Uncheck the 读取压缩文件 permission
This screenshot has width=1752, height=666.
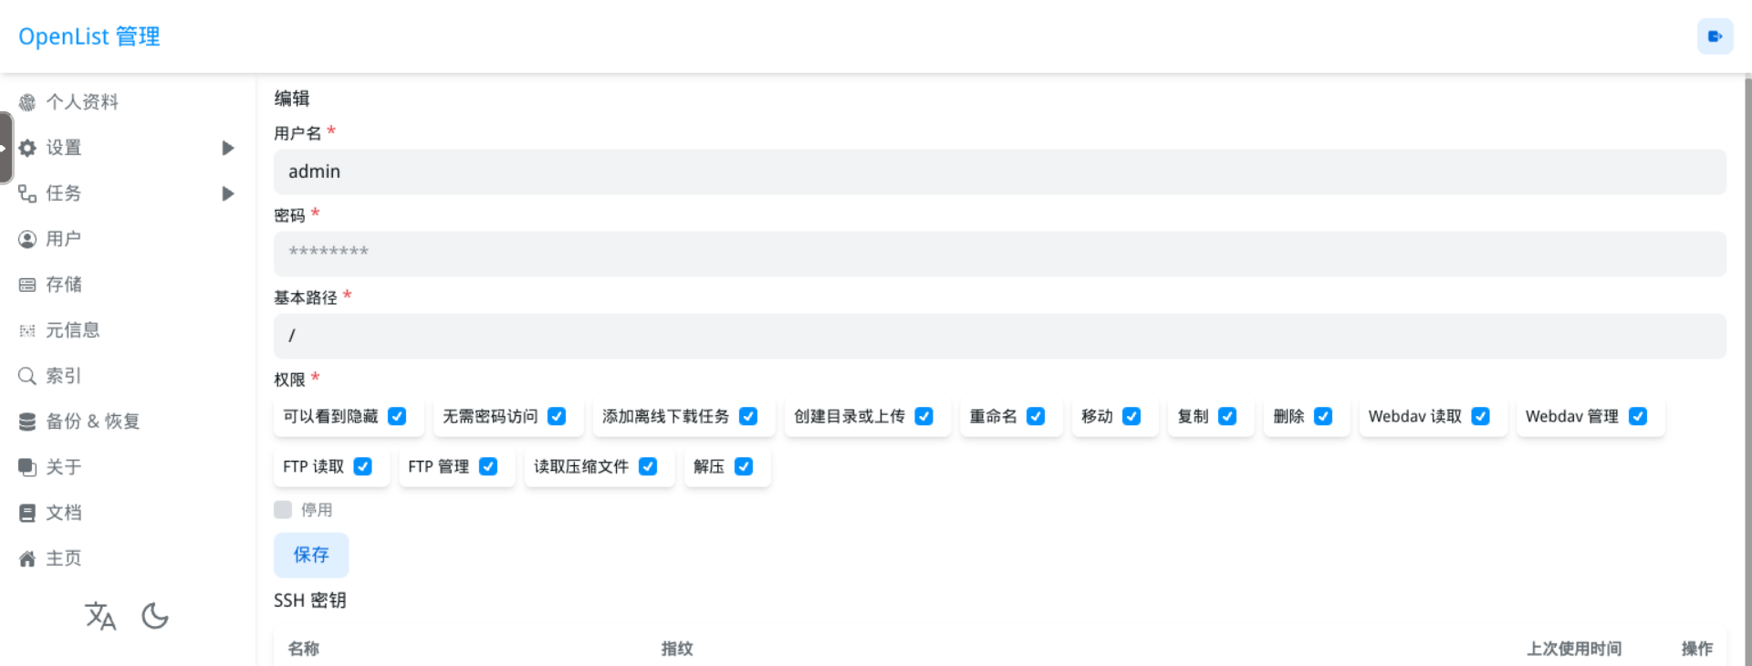click(x=648, y=466)
